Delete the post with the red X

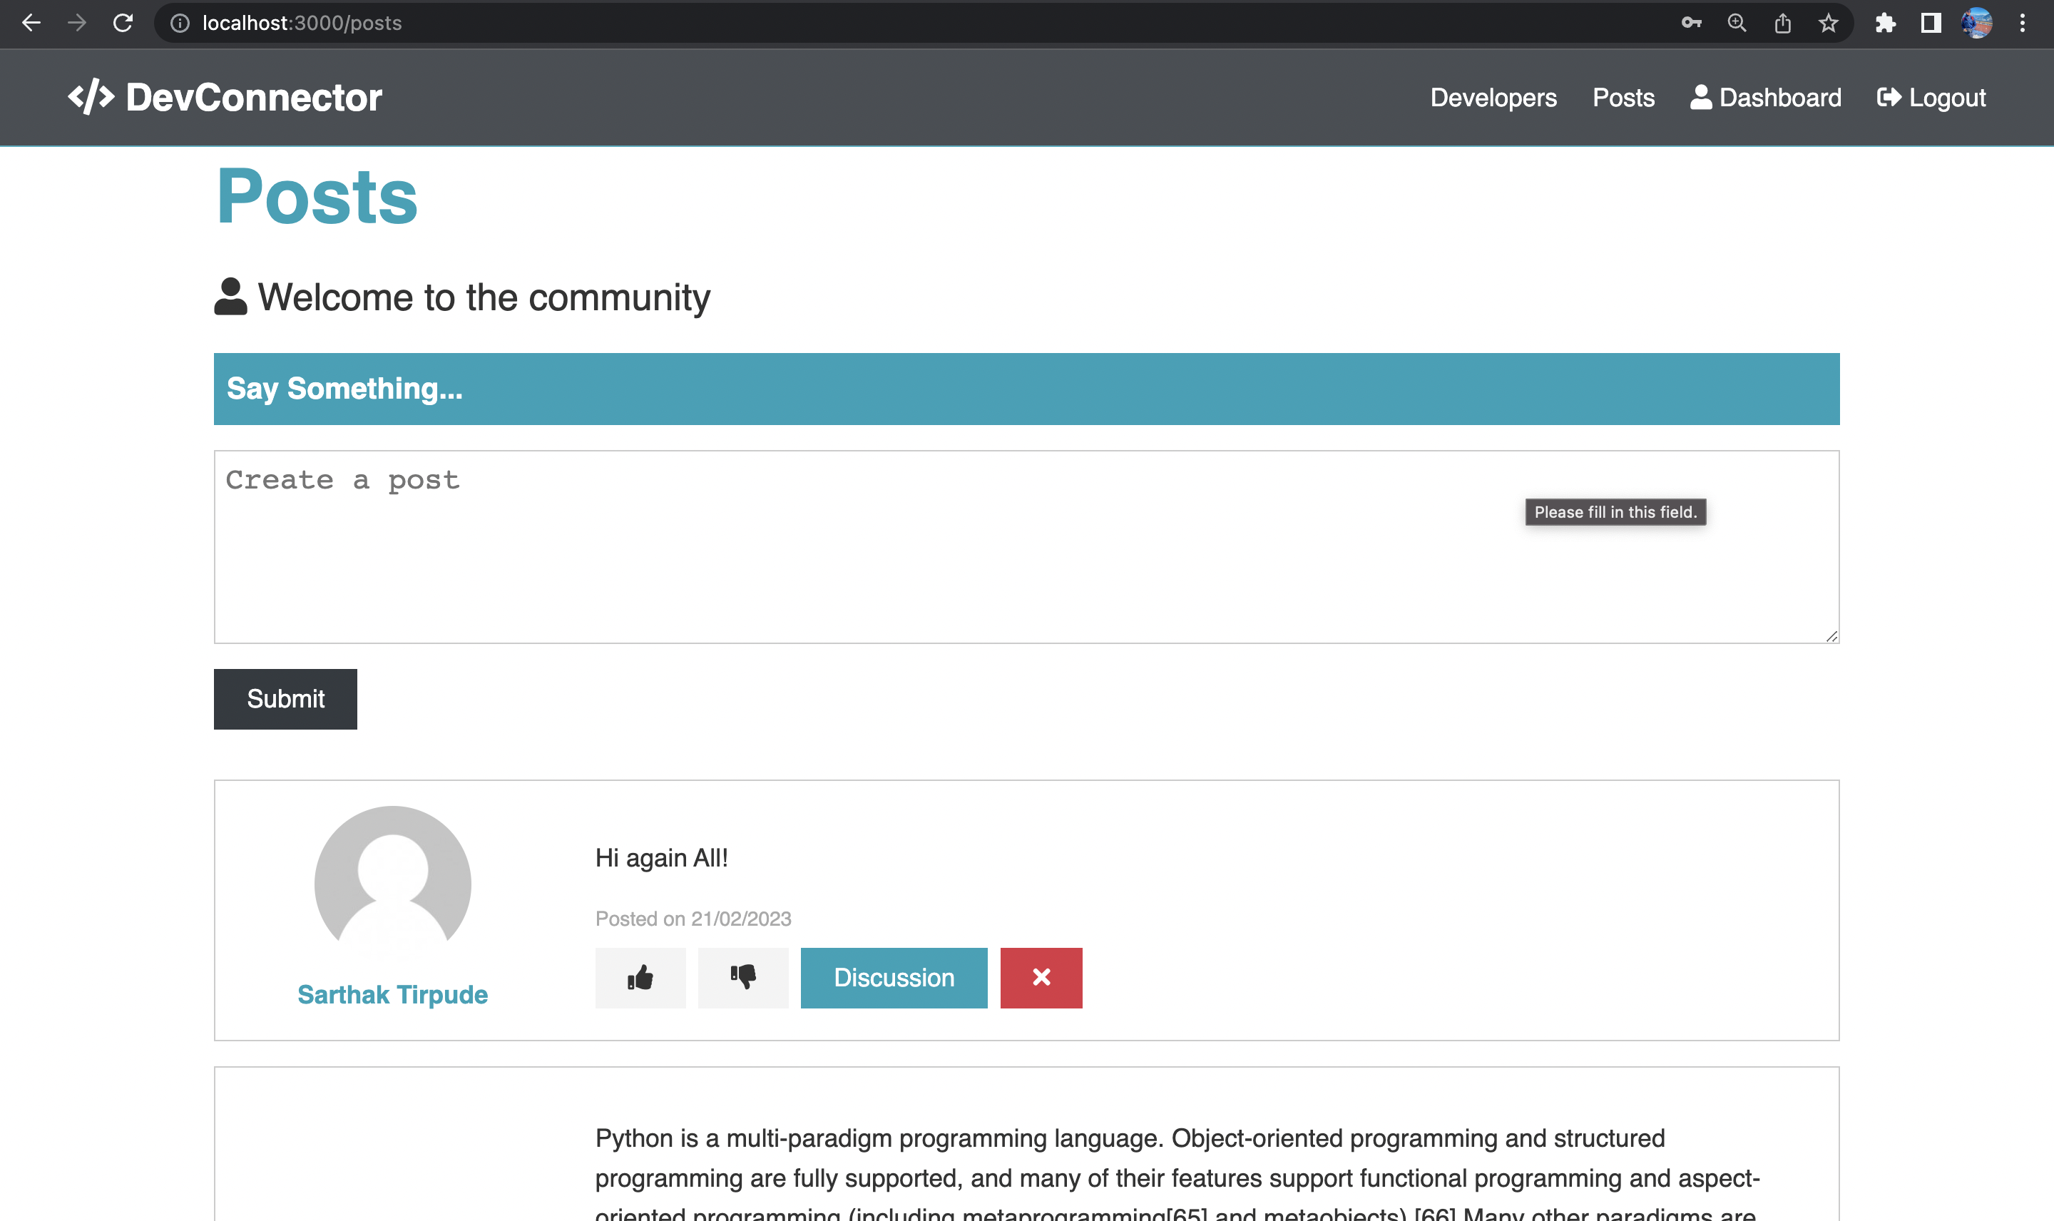coord(1041,978)
